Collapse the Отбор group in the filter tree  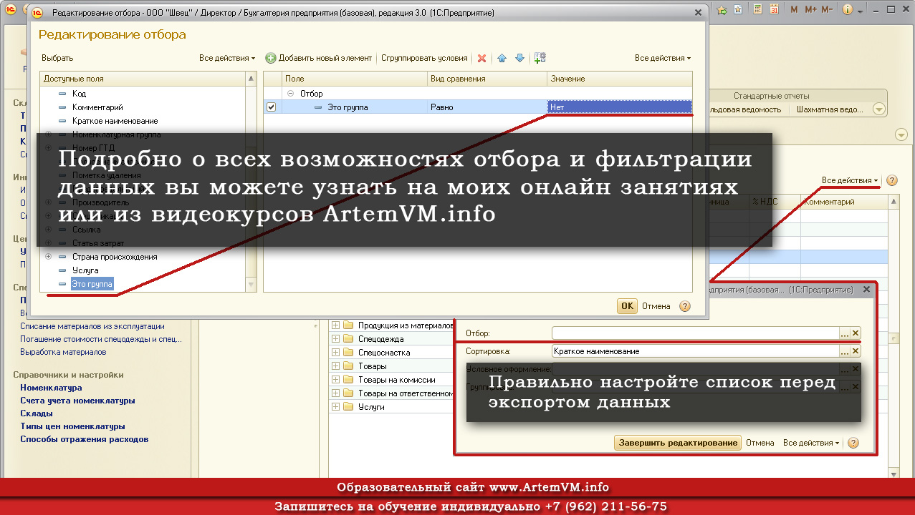coord(290,94)
